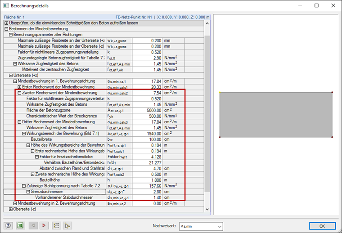Select 'Maximale zulässige Rissbreite an der Oberseite' row

pyautogui.click(x=103, y=46)
